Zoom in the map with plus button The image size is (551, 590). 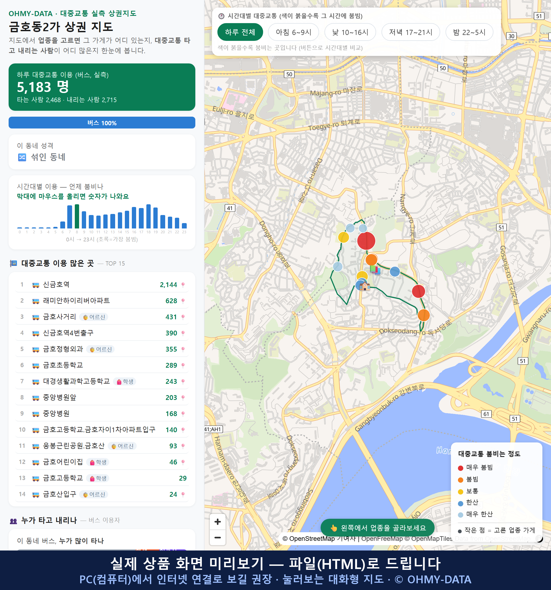pyautogui.click(x=217, y=521)
